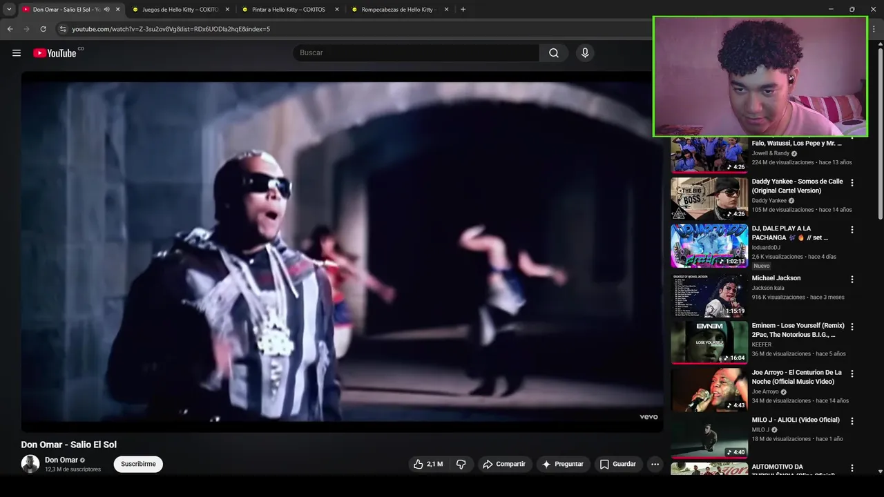Open a new browser tab
Screen dimensions: 884x497
(463, 10)
